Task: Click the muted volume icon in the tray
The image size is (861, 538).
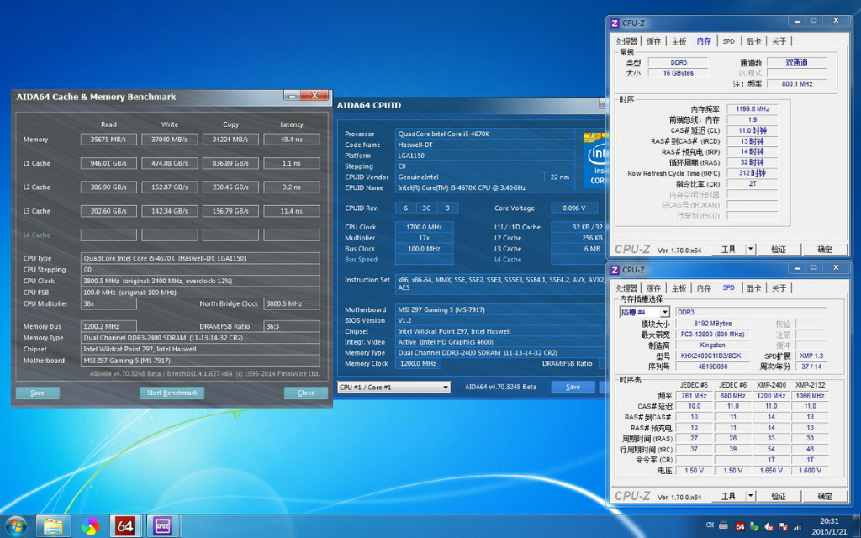Action: (769, 526)
